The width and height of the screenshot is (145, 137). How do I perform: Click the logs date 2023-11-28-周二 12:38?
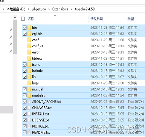[x=107, y=83]
